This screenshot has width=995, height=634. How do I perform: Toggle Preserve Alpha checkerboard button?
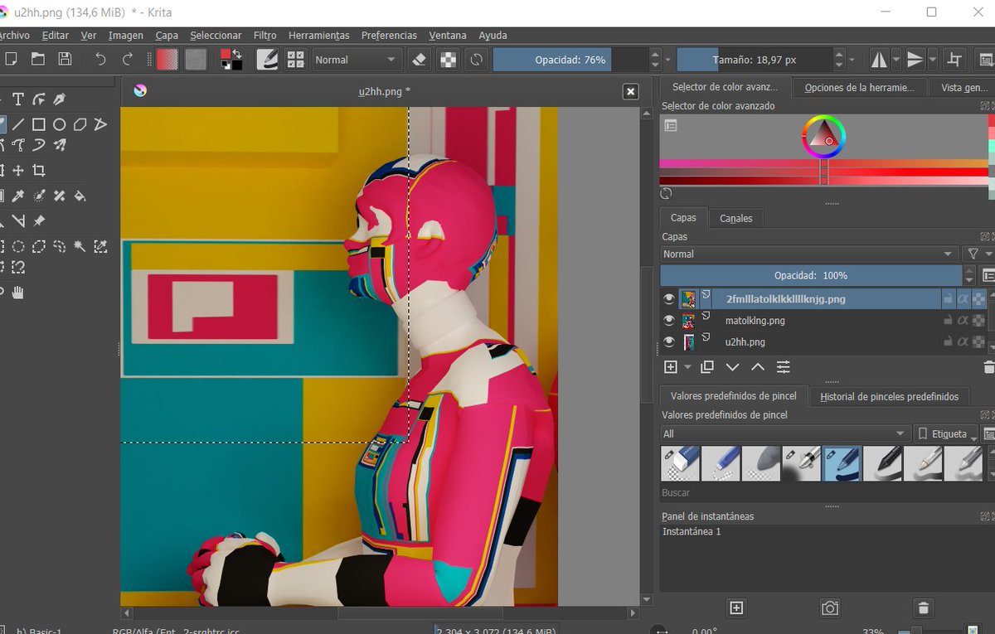click(448, 59)
